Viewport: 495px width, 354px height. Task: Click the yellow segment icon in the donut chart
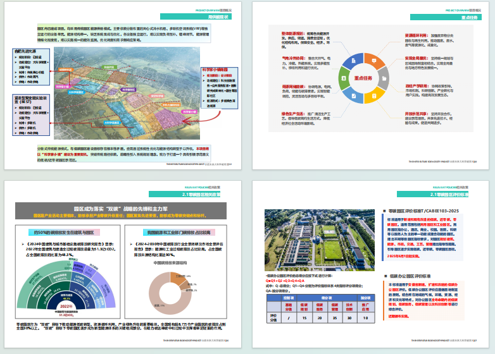tap(375, 97)
